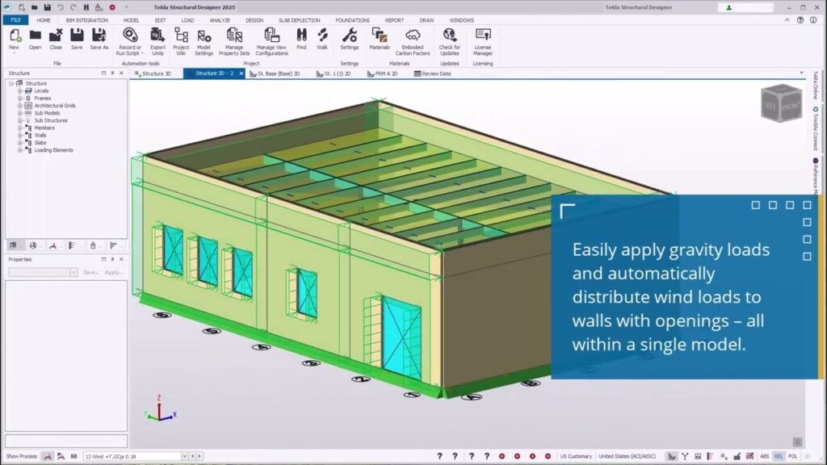Viewport: 827px width, 465px height.
Task: Toggle the REL coordinate mode
Action: click(x=779, y=456)
